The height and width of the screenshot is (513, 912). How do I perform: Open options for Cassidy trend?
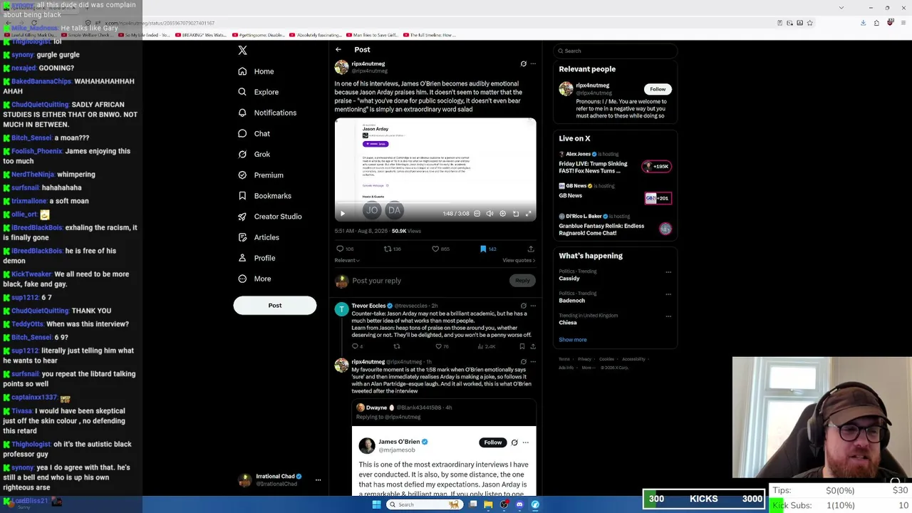[x=668, y=272]
